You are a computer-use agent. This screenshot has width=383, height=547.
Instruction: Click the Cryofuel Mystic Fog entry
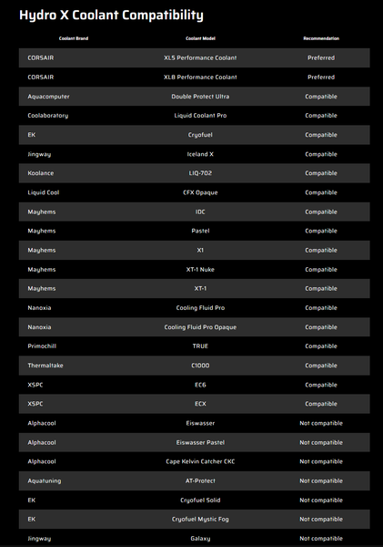[x=200, y=519]
